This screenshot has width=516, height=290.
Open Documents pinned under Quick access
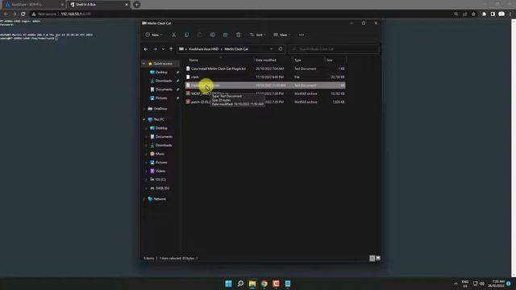point(164,89)
